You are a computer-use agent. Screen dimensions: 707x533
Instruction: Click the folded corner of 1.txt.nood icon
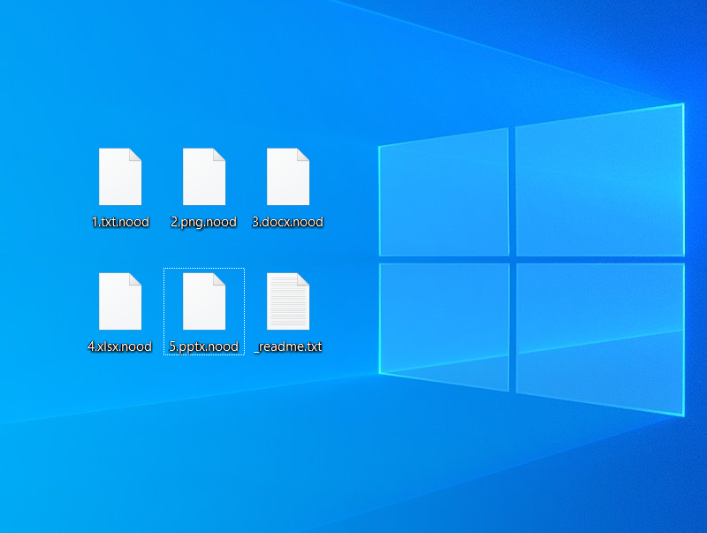tap(135, 155)
